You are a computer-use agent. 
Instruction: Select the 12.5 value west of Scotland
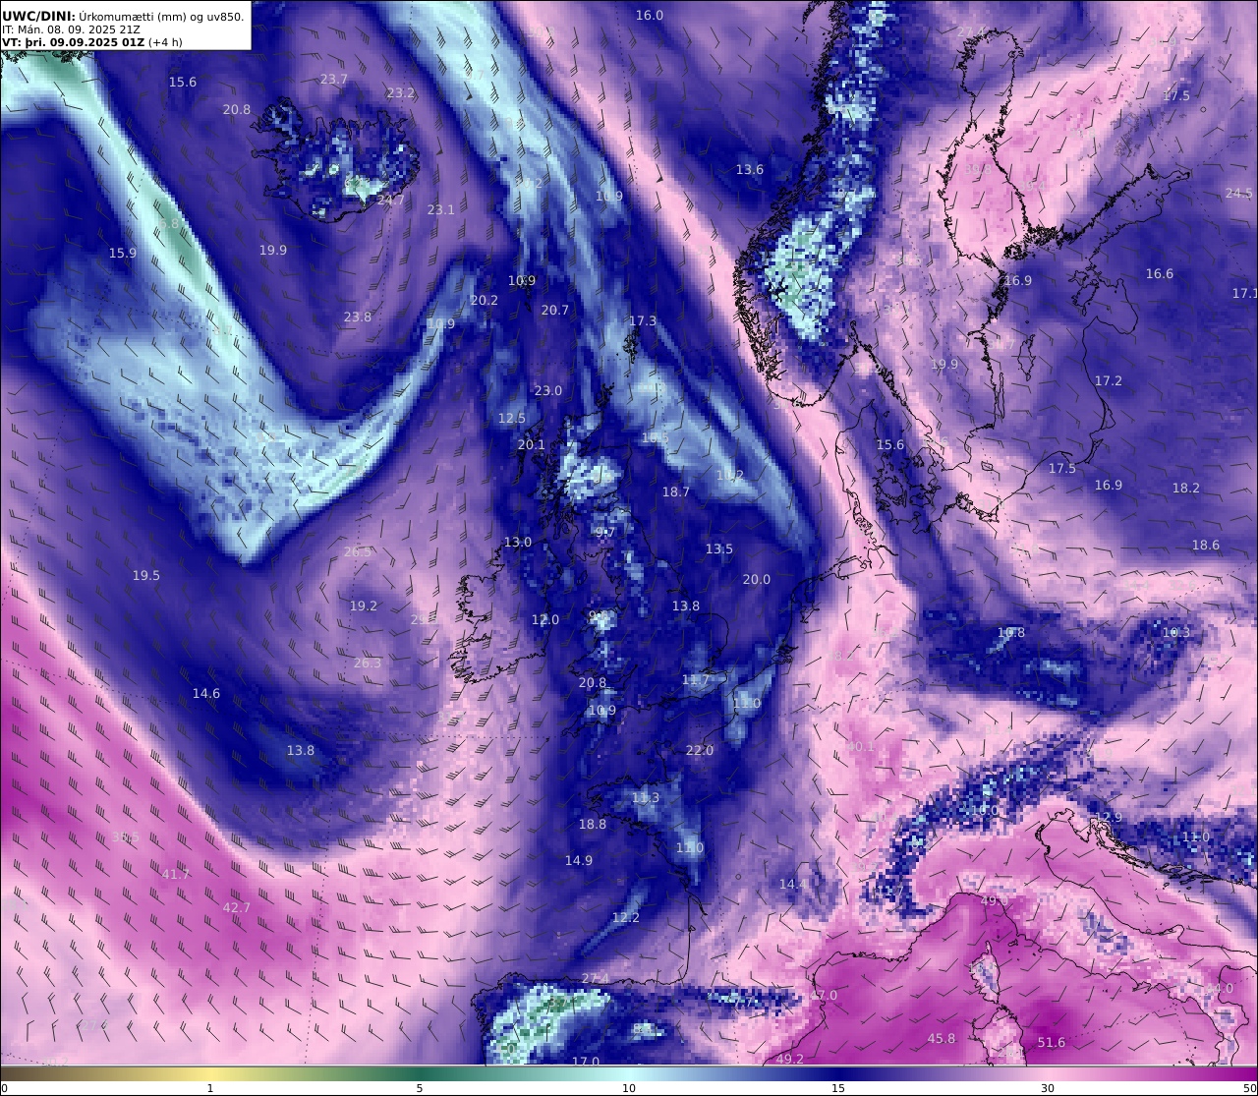(512, 418)
